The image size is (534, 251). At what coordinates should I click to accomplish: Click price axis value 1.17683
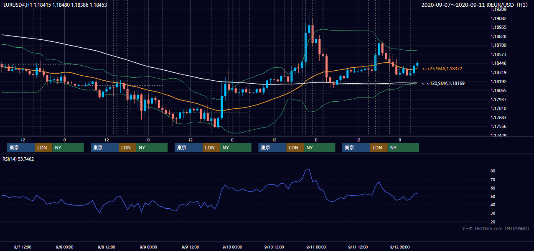pos(498,118)
